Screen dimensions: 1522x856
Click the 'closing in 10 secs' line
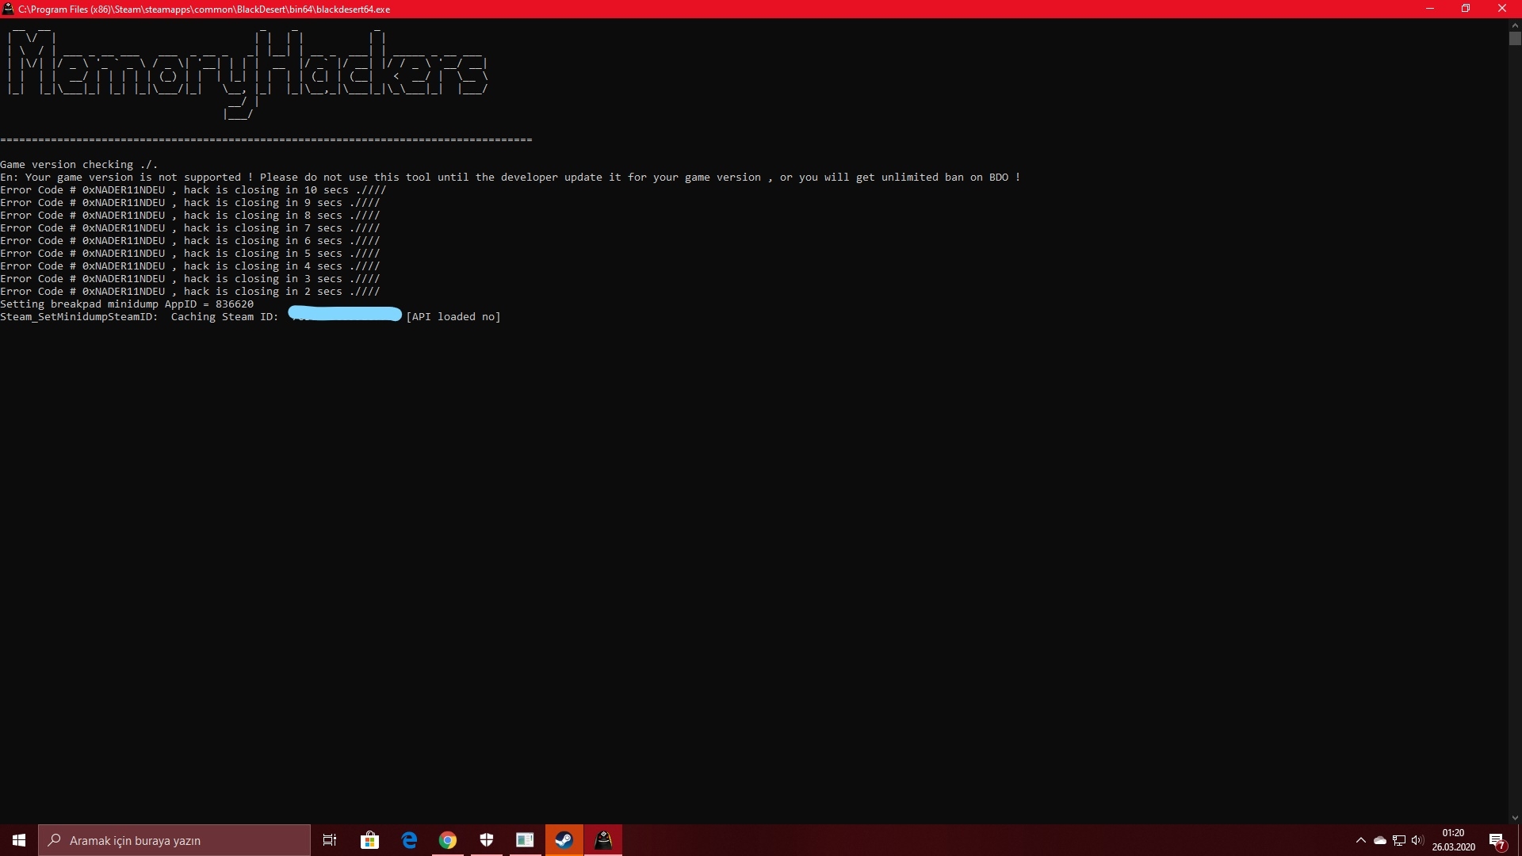pos(193,190)
